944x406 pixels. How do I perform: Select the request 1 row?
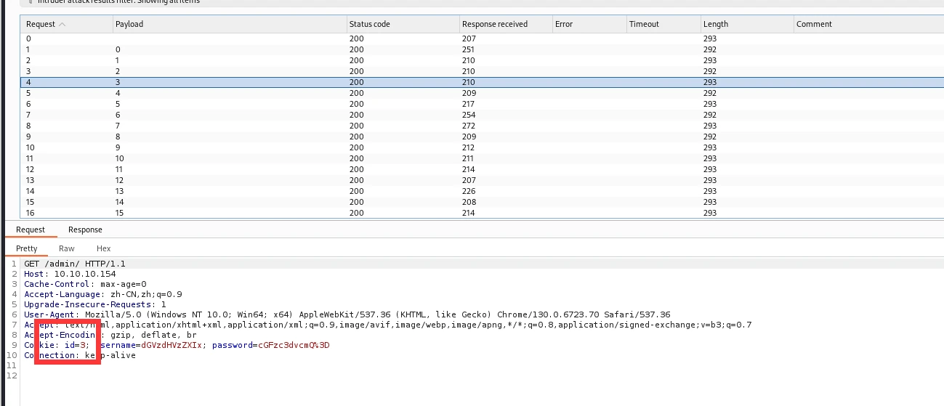point(482,49)
